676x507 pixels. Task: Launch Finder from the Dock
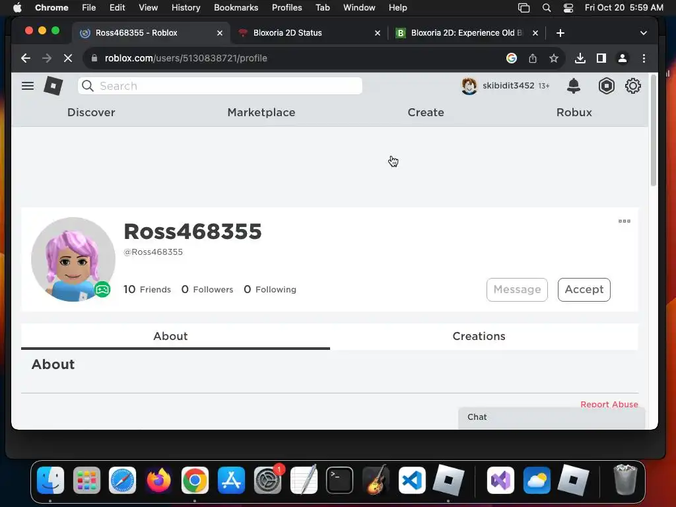(50, 480)
